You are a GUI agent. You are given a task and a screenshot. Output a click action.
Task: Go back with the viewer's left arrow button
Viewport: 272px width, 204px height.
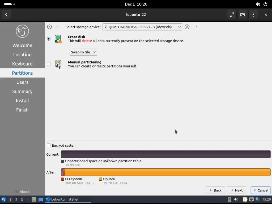click(6, 15)
